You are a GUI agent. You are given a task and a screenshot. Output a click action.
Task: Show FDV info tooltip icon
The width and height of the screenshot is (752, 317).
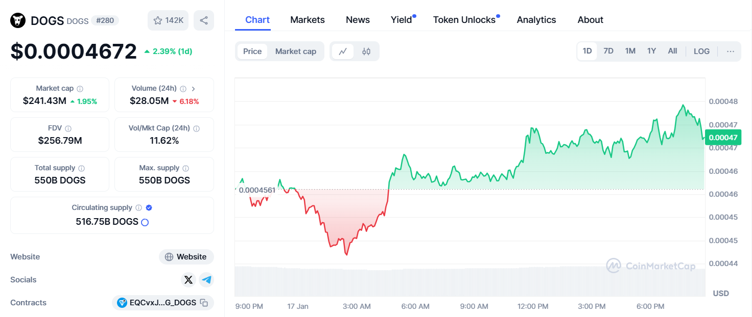pos(68,128)
